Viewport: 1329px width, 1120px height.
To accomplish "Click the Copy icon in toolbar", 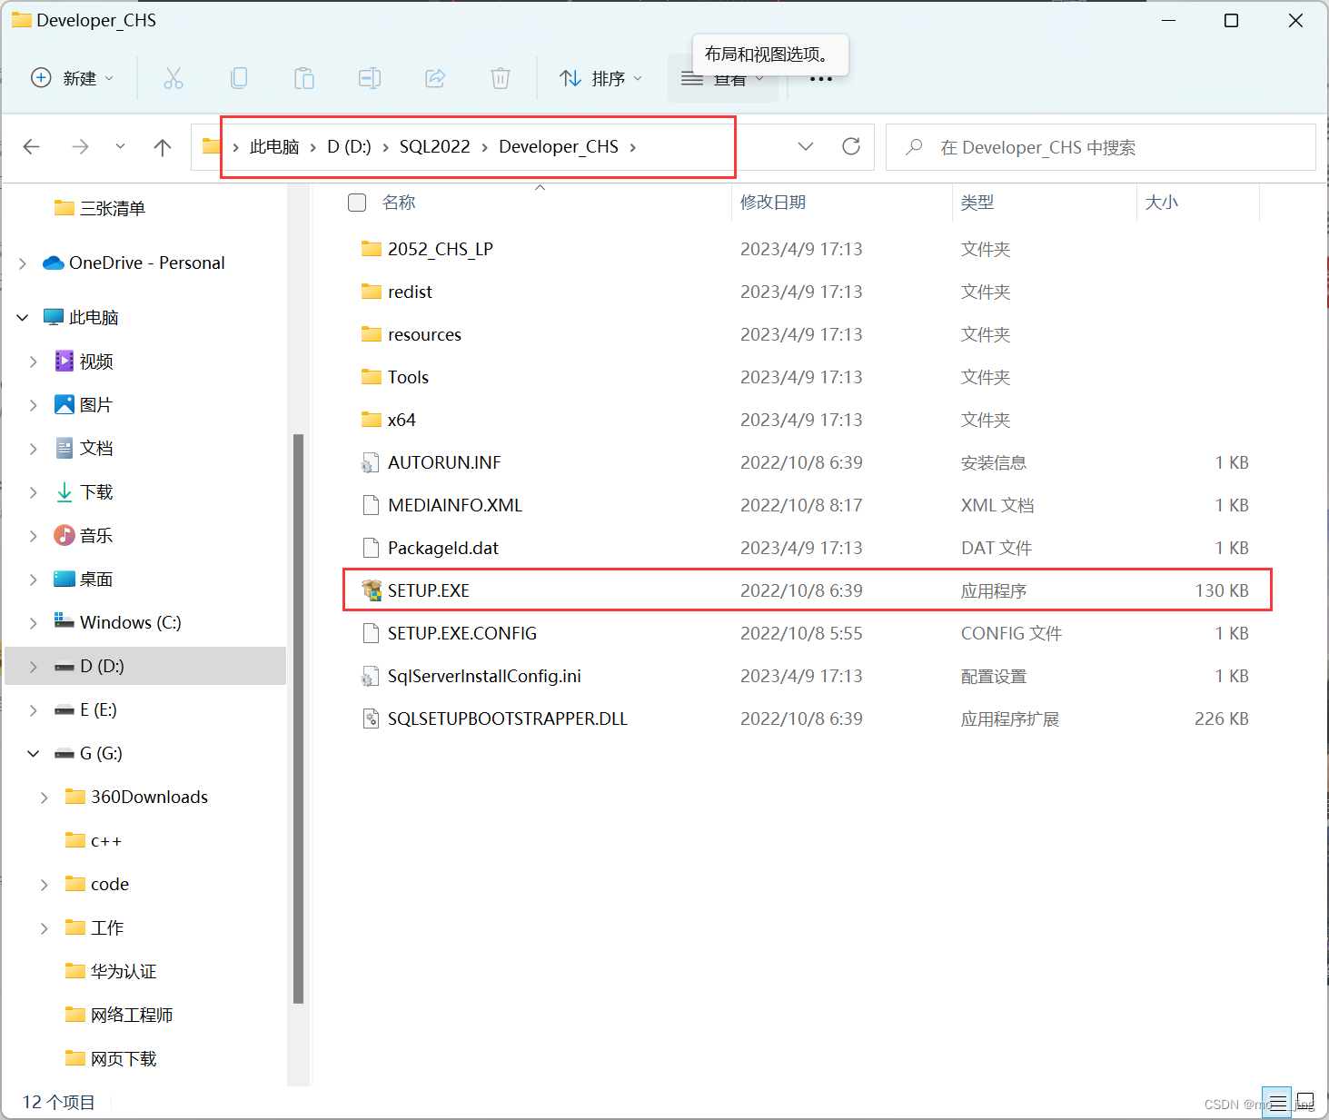I will (x=239, y=78).
